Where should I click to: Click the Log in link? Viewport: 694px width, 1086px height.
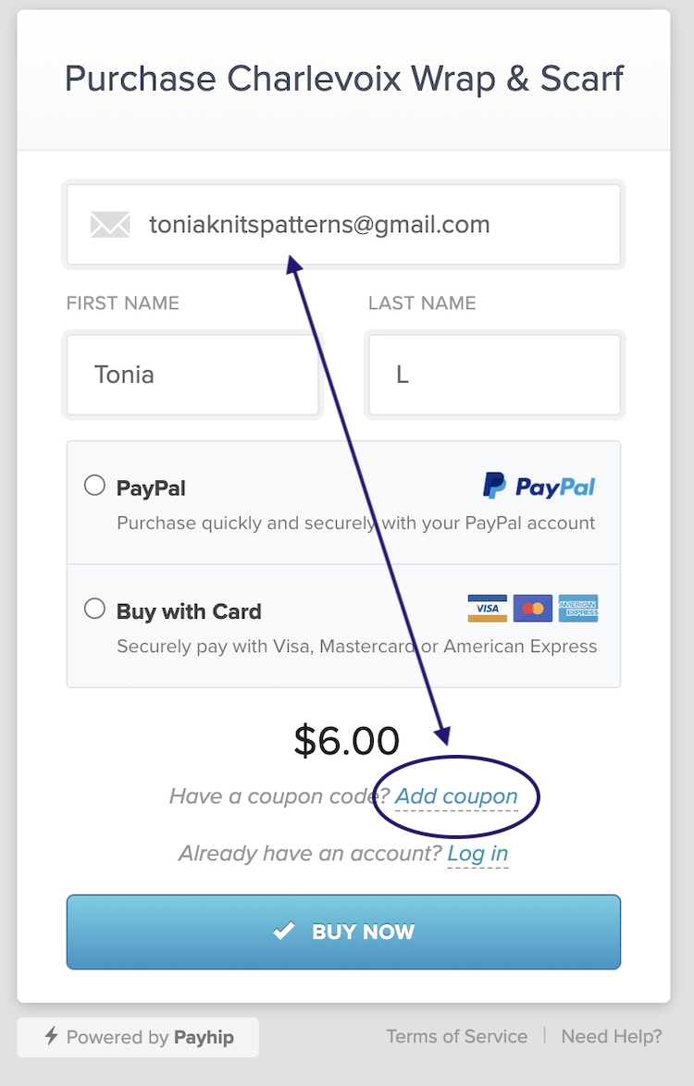[x=477, y=853]
